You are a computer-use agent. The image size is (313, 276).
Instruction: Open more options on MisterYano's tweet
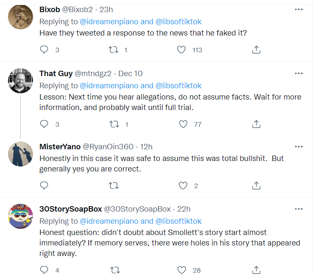point(298,146)
